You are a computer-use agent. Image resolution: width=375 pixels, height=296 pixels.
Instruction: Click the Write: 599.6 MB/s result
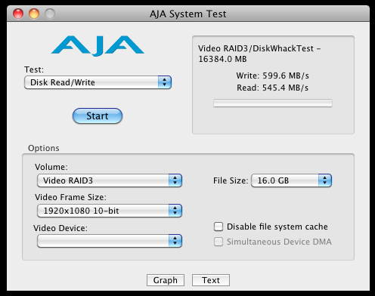(x=272, y=76)
